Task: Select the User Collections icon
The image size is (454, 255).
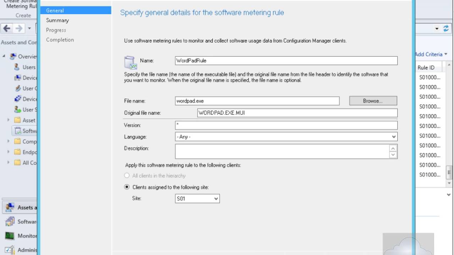Action: coord(17,88)
